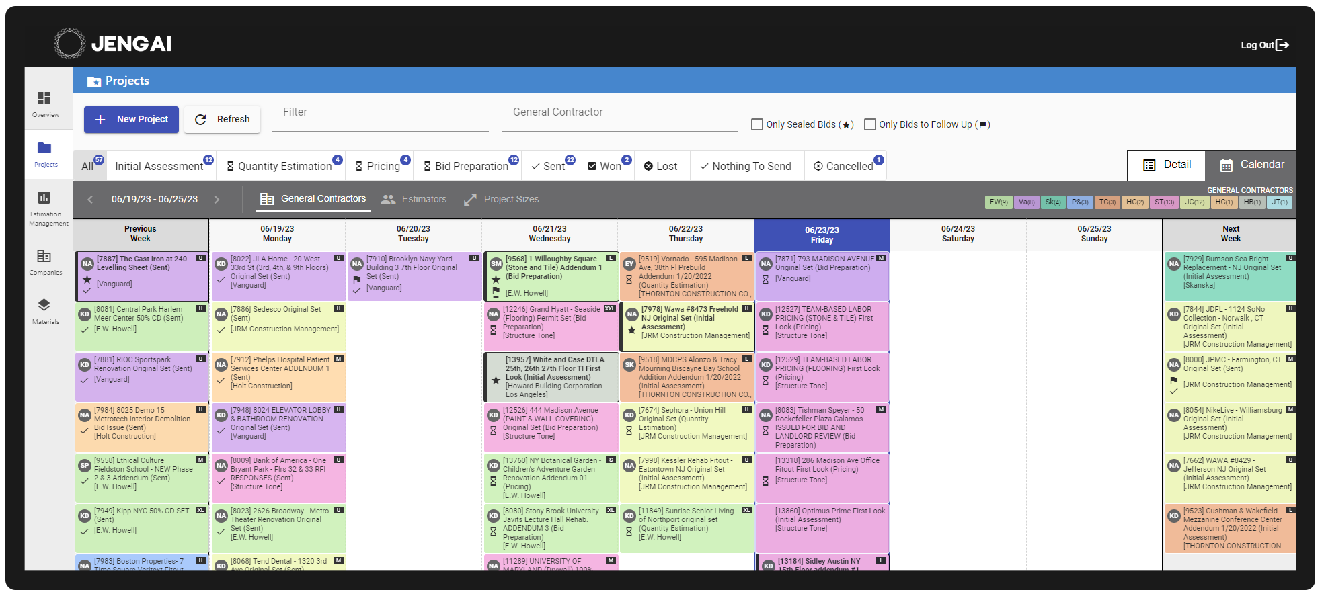Click Log Out
Viewport: 1322px width, 594px height.
pyautogui.click(x=1265, y=45)
